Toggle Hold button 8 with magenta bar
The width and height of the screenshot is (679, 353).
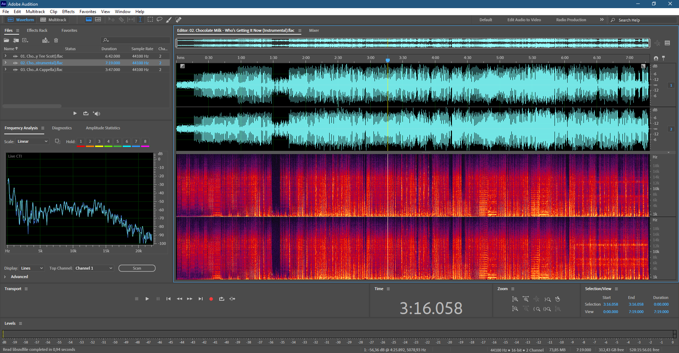tap(145, 142)
